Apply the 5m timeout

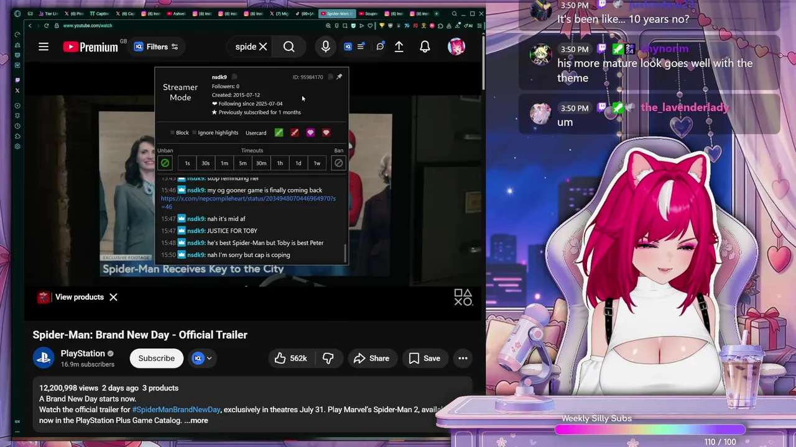pyautogui.click(x=243, y=163)
